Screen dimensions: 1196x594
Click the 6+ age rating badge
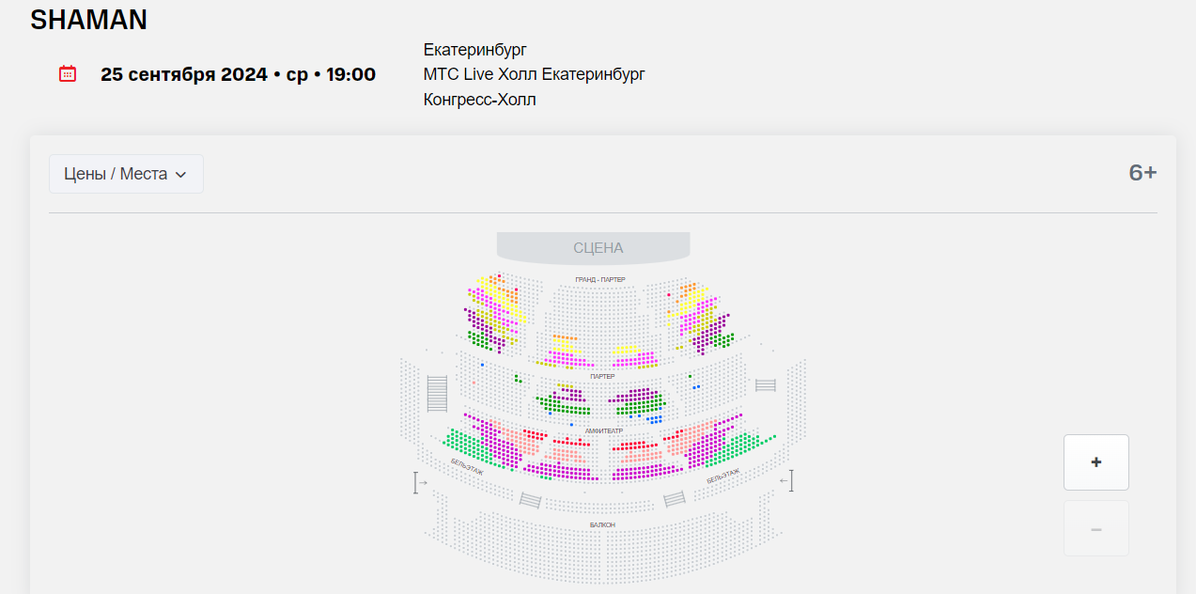tap(1142, 173)
